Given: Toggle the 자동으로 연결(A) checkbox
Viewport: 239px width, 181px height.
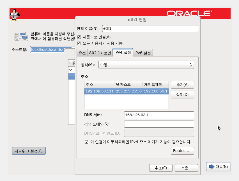Looking at the screenshot, I should [79, 37].
